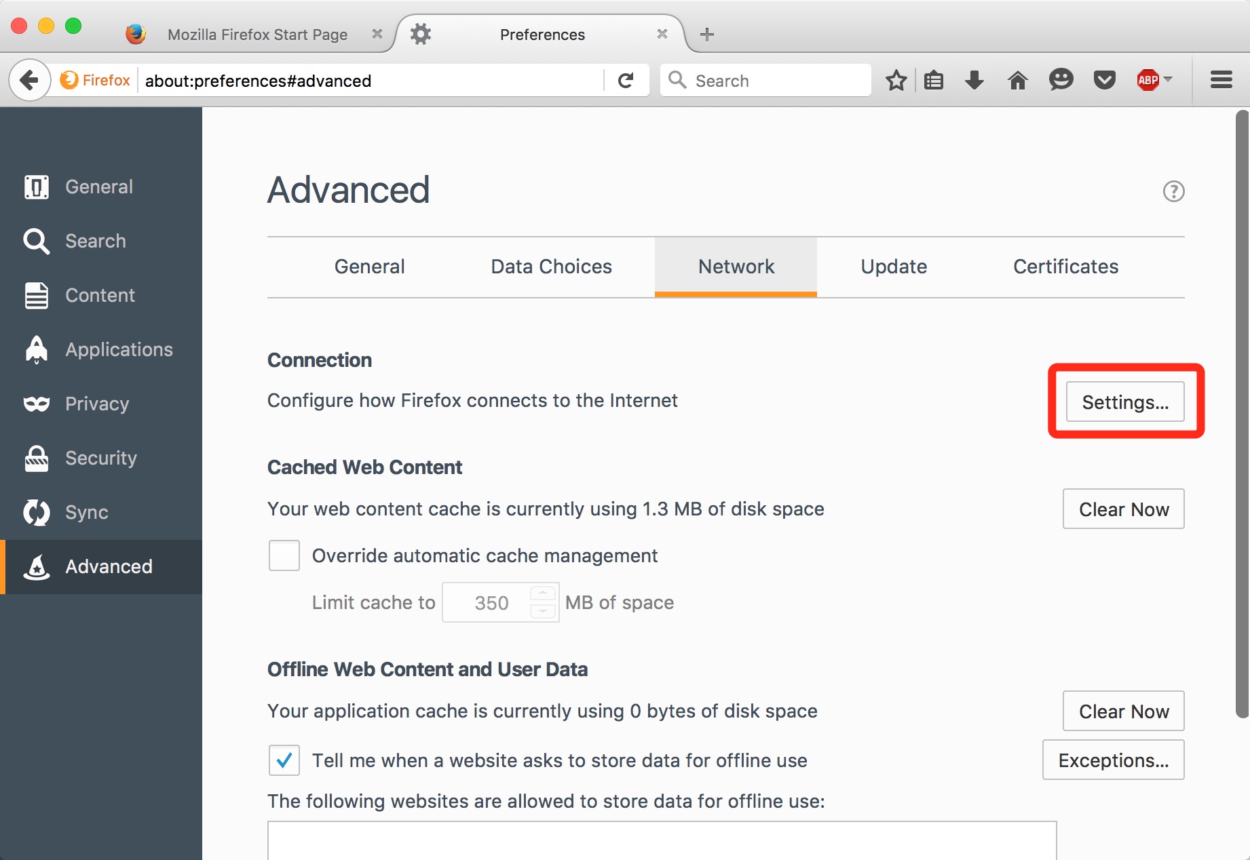Viewport: 1250px width, 860px height.
Task: Click the vertical scrollbar thumb
Action: [1243, 414]
